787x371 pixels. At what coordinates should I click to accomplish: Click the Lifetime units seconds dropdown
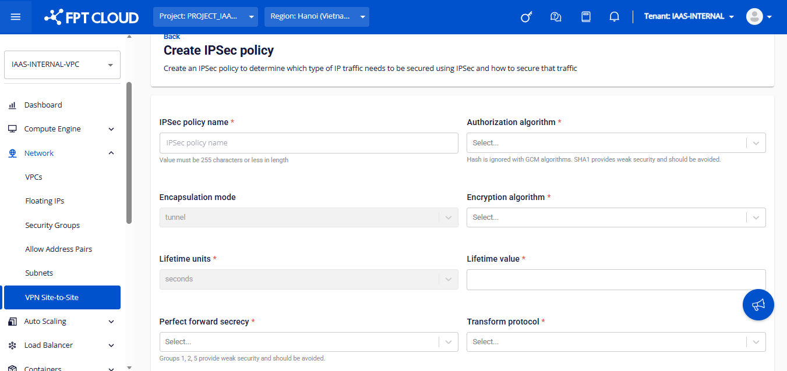[309, 279]
